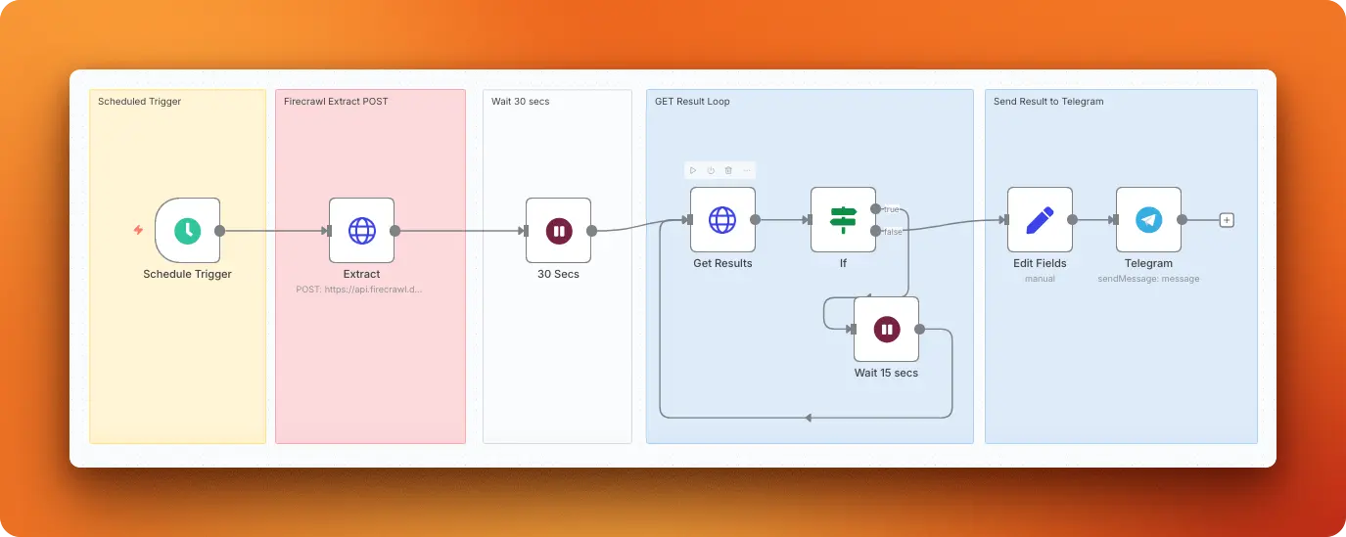Select the Firecrawl Extract POST sticky note
The image size is (1346, 537).
click(370, 372)
